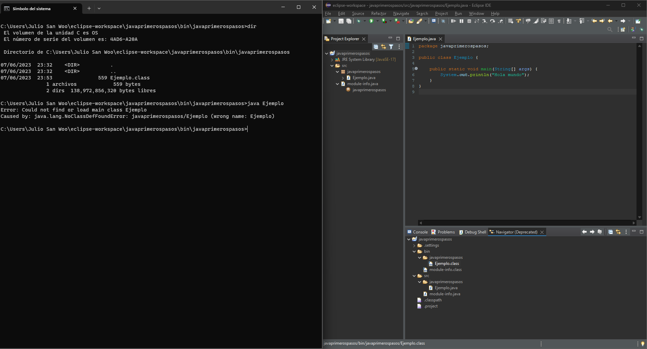Click Navigator Back arrow icon
This screenshot has width=647, height=349.
tap(584, 232)
